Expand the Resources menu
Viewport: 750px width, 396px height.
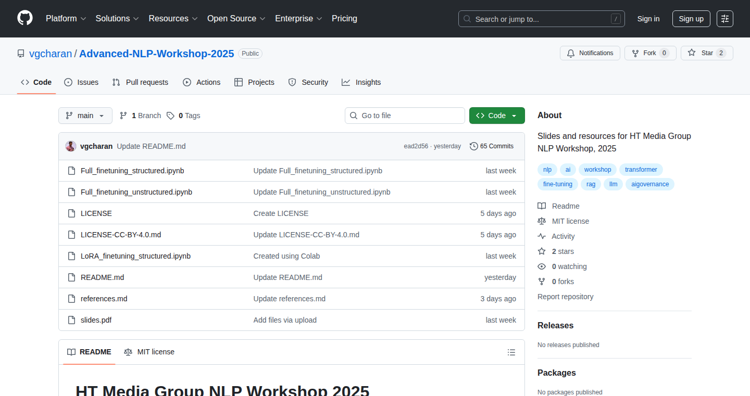173,18
